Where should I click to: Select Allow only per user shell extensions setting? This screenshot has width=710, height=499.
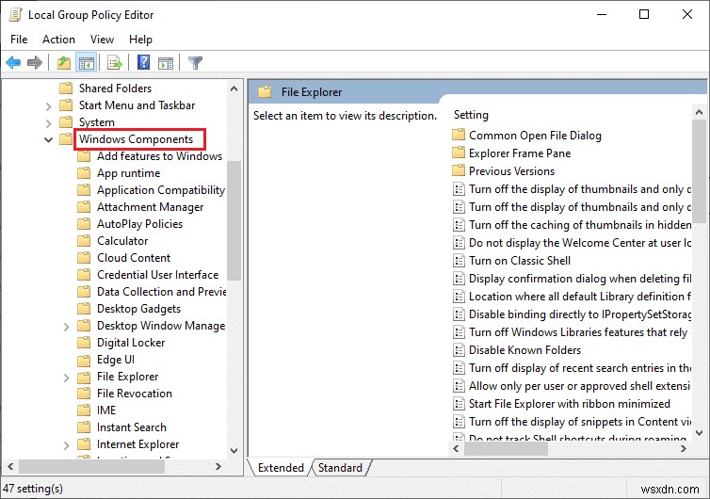tap(580, 386)
